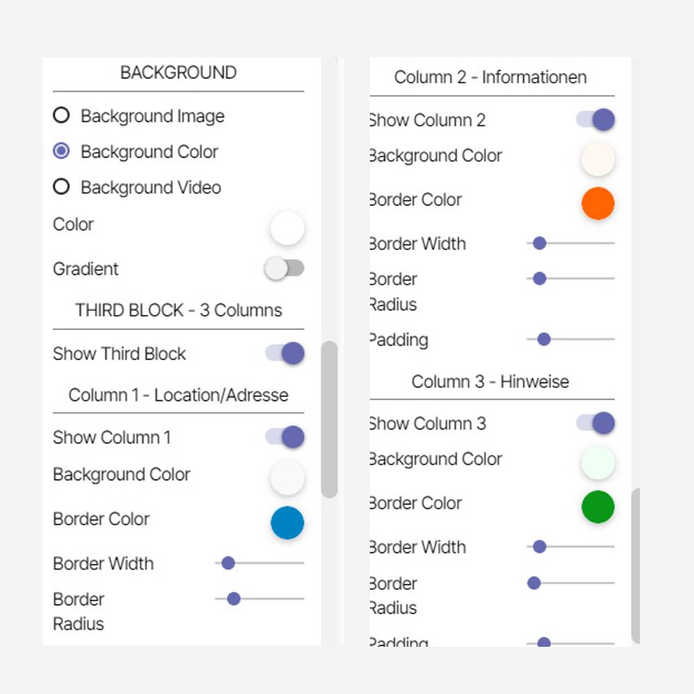Select the Background Image radio option
This screenshot has width=694, height=694.
(x=62, y=115)
